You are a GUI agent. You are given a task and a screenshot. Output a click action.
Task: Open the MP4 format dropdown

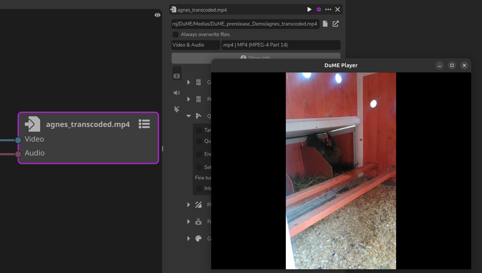tap(281, 45)
